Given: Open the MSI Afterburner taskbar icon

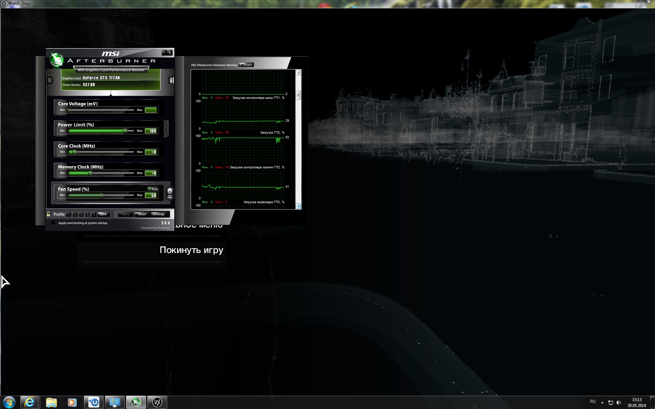Looking at the screenshot, I should coord(136,403).
